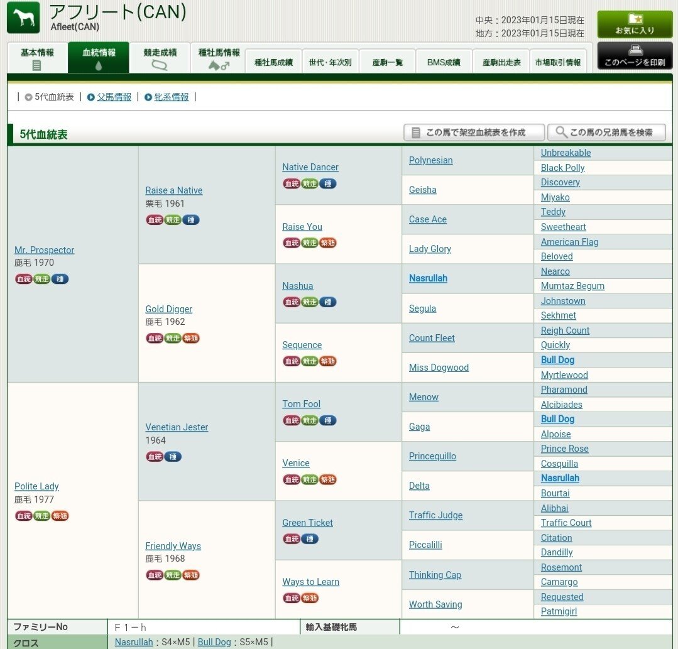The height and width of the screenshot is (649, 678).
Task: Open the Thinking Cap link
Action: (435, 575)
